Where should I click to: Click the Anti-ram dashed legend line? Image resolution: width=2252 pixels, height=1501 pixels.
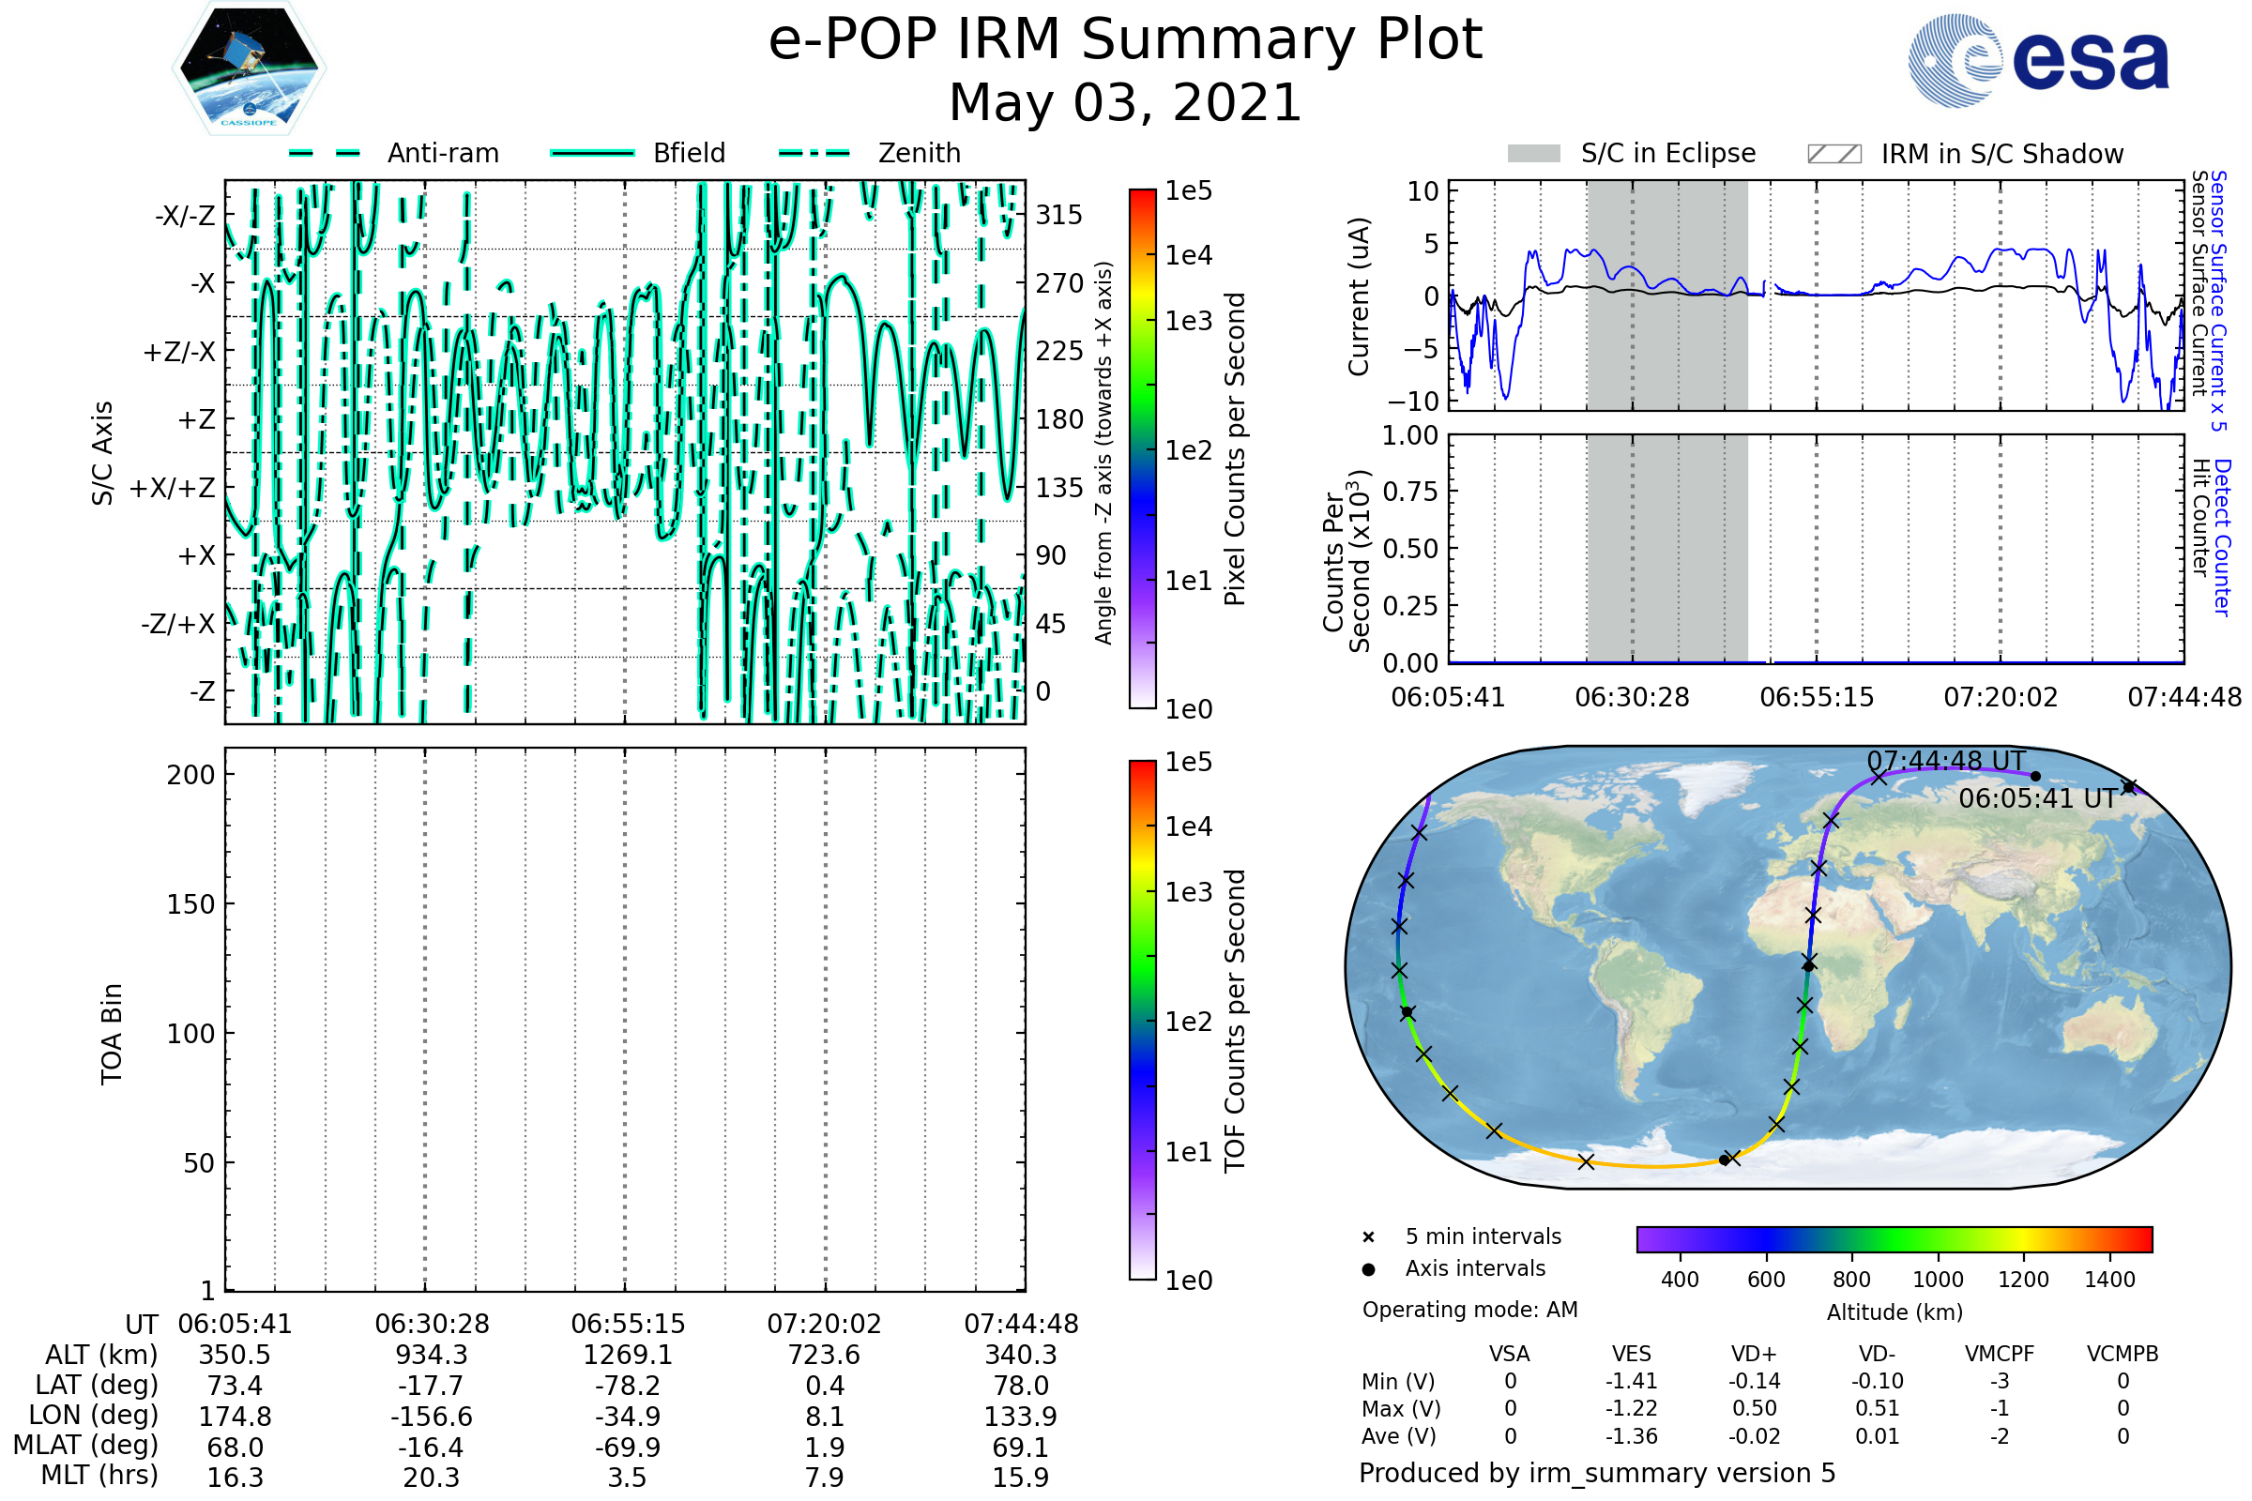coord(325,153)
